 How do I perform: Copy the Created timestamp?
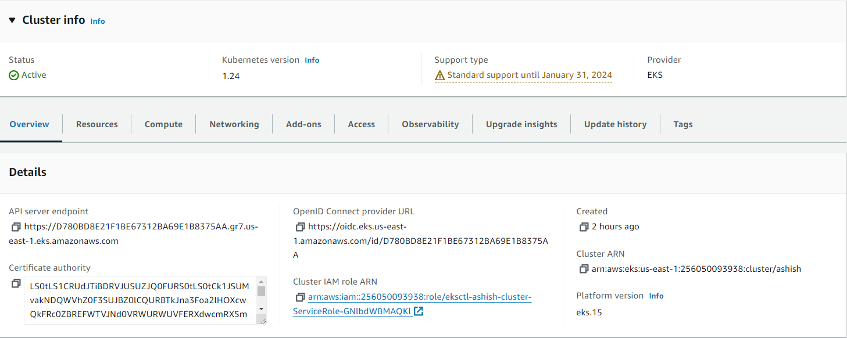584,226
